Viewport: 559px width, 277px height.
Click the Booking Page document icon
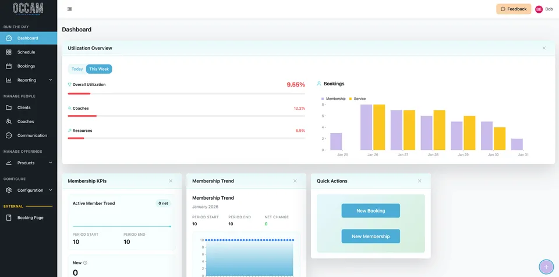(9, 218)
